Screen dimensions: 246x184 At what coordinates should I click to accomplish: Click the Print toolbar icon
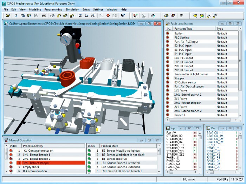click(44, 15)
